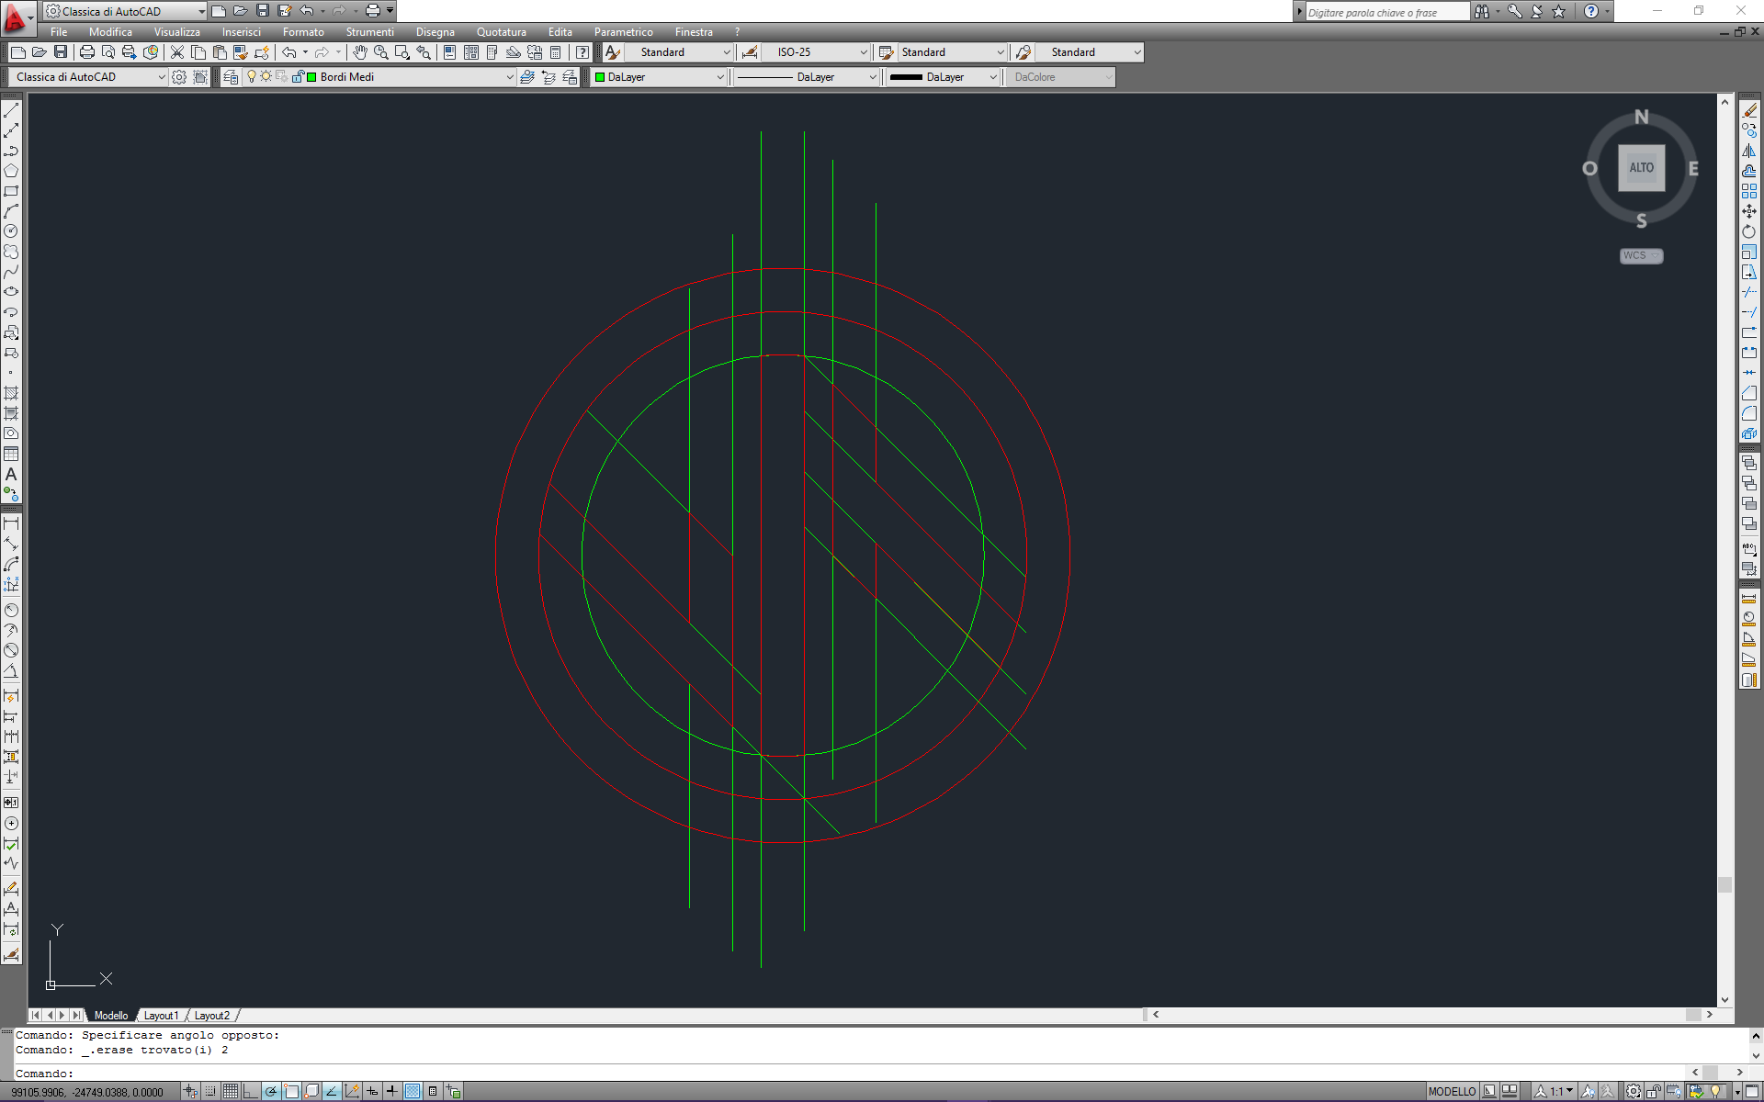This screenshot has height=1102, width=1764.
Task: Click the Print plot icon
Action: 87,52
